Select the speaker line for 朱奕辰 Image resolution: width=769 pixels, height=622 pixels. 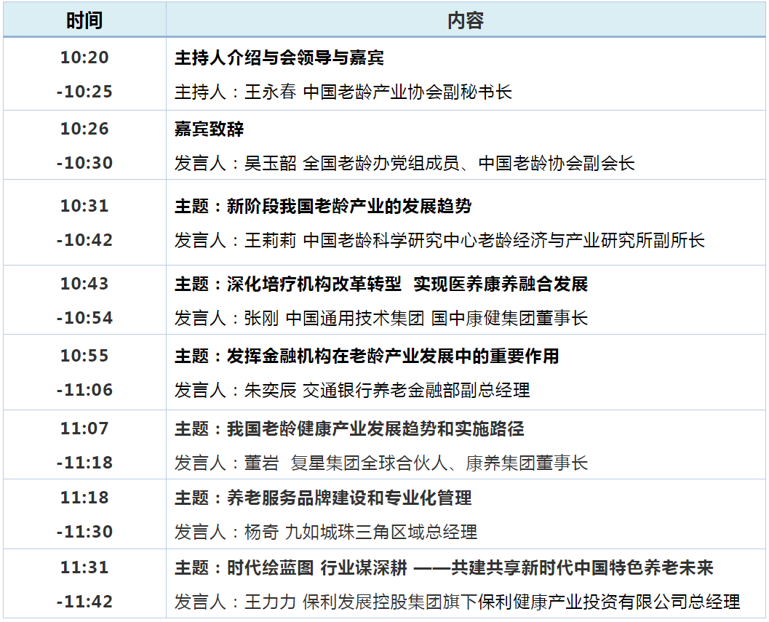pyautogui.click(x=352, y=390)
